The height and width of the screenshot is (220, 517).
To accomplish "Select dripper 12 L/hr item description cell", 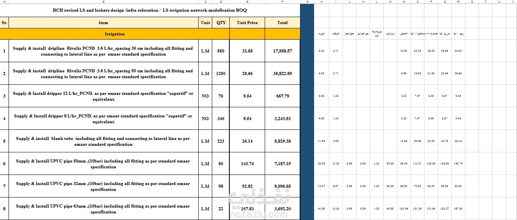I will 103,96.
